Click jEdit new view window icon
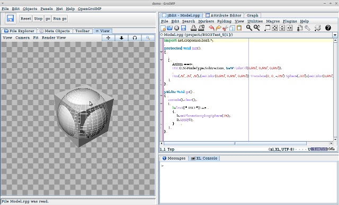339x205 pixels. coord(267,28)
